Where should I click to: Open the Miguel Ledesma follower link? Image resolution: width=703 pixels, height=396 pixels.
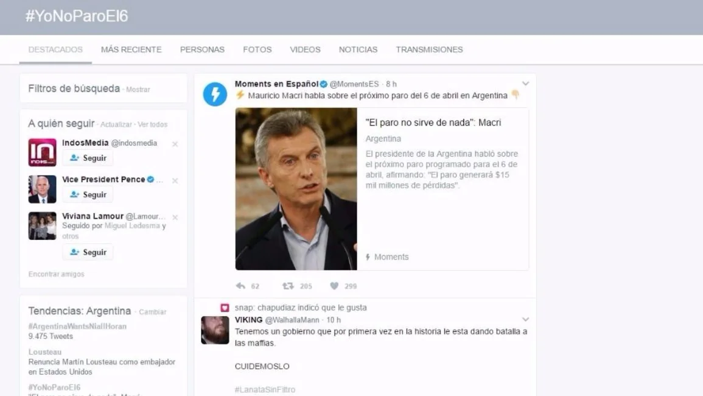[x=132, y=226]
